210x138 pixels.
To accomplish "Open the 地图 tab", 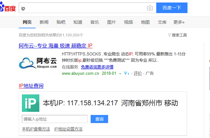I will click(145, 22).
